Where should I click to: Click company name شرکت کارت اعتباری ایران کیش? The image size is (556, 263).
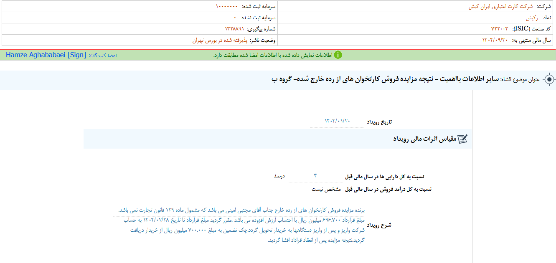[500, 7]
